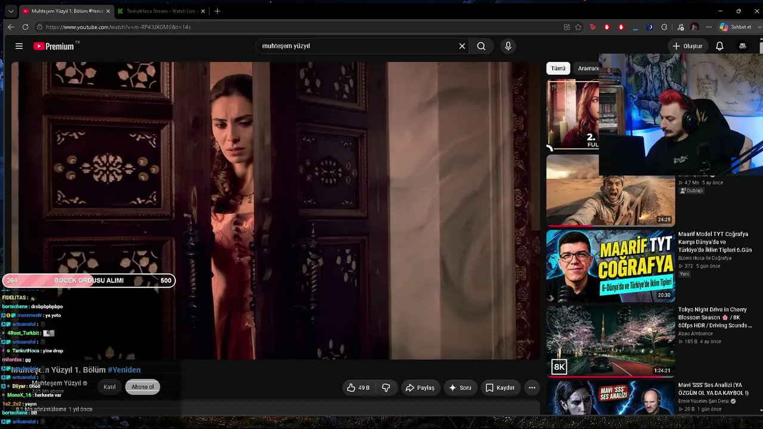763x429 pixels.
Task: Bookmark this page with the star icon
Action: (578, 27)
